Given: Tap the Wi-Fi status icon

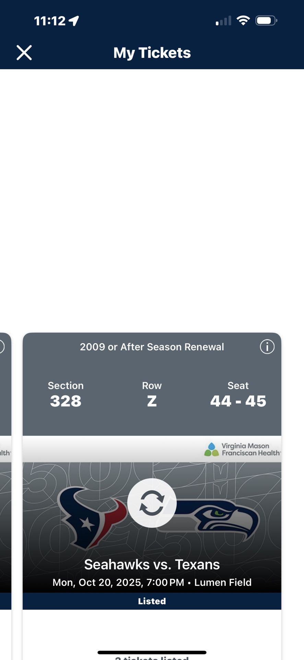Looking at the screenshot, I should click(x=243, y=21).
